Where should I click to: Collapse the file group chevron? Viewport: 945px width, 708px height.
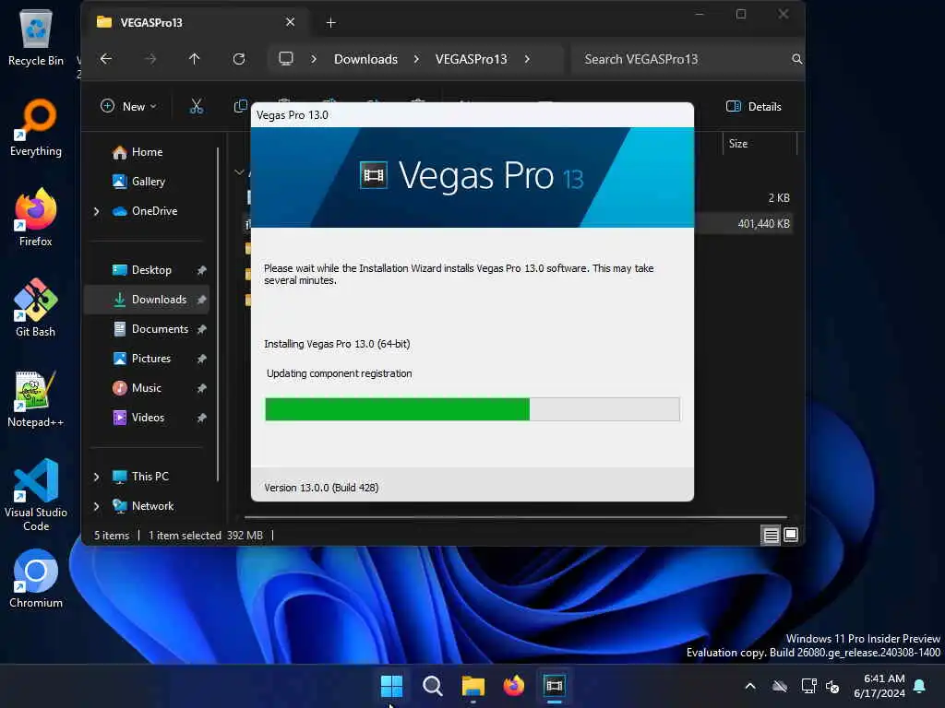click(x=239, y=172)
